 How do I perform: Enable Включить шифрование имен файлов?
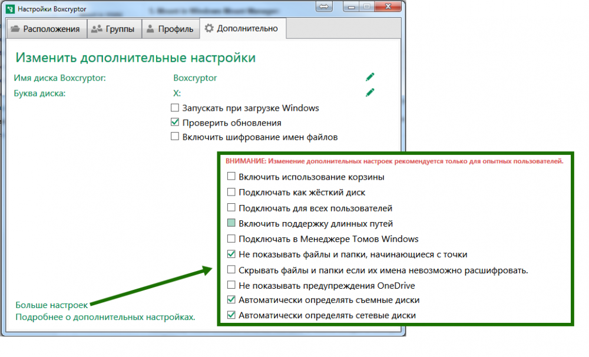click(x=175, y=136)
